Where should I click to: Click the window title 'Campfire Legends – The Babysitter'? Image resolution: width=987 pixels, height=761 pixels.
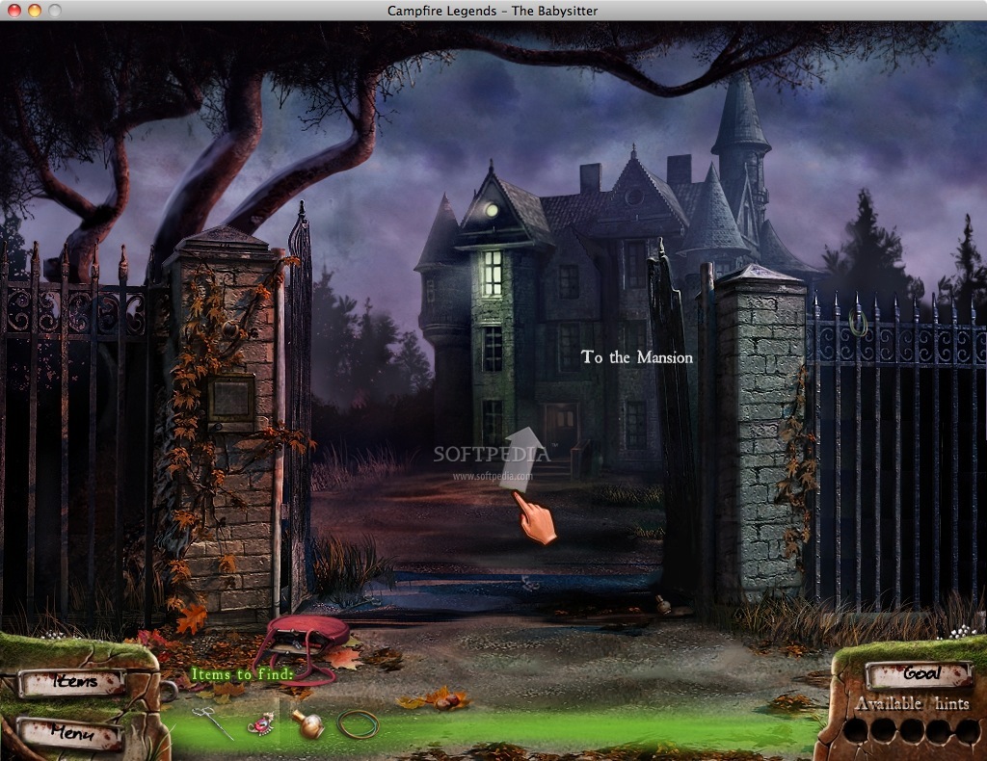point(493,11)
